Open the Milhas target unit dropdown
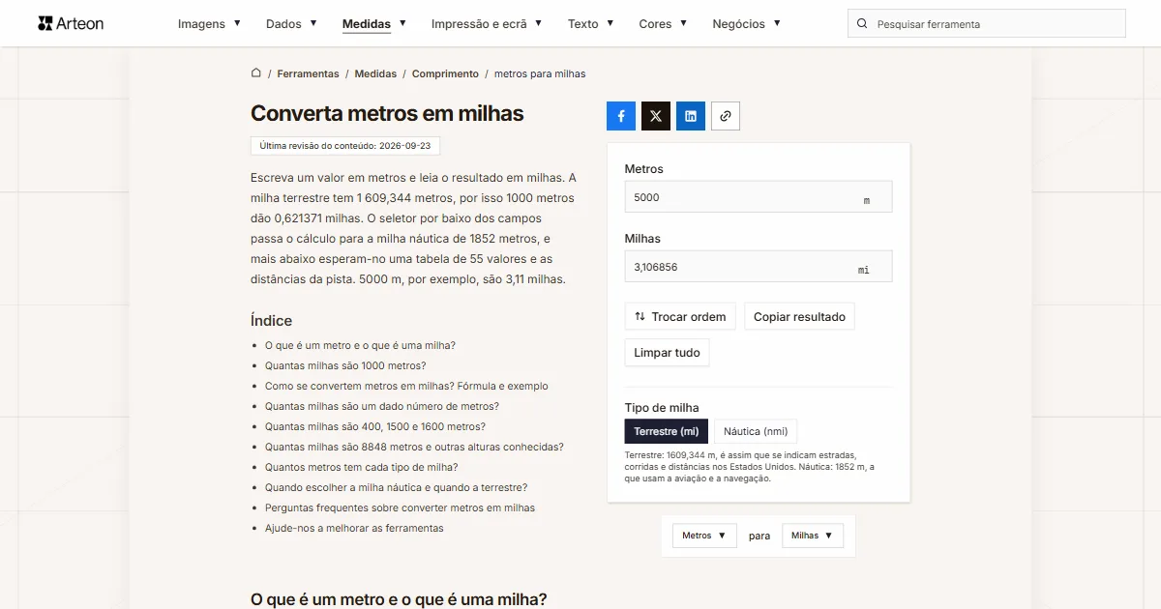Viewport: 1161px width, 609px height. 813,536
